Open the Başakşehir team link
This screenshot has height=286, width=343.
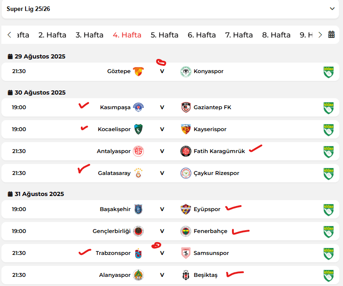tap(115, 209)
